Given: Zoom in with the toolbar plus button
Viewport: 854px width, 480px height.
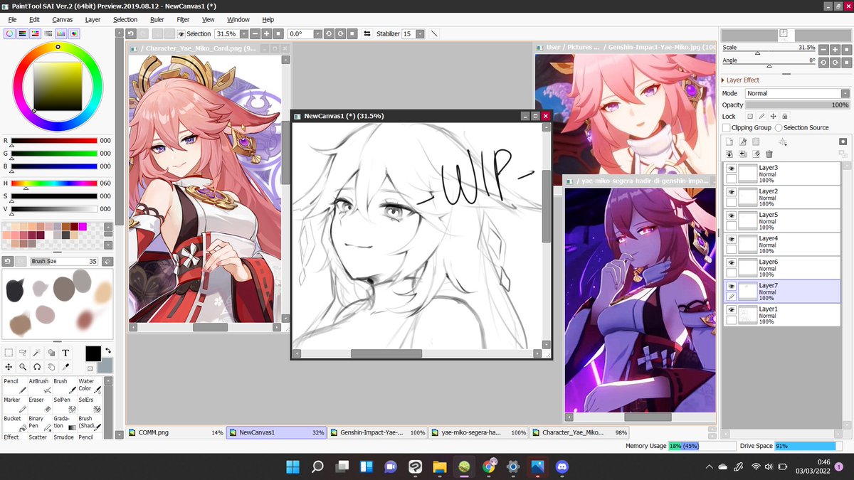Looking at the screenshot, I should [x=266, y=33].
